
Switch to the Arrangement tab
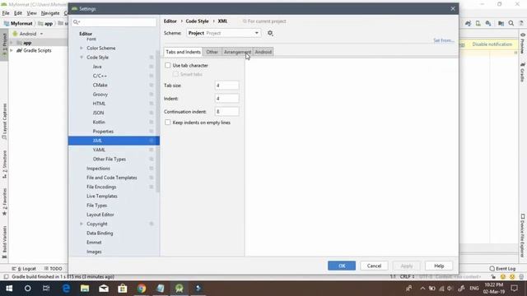pyautogui.click(x=237, y=52)
